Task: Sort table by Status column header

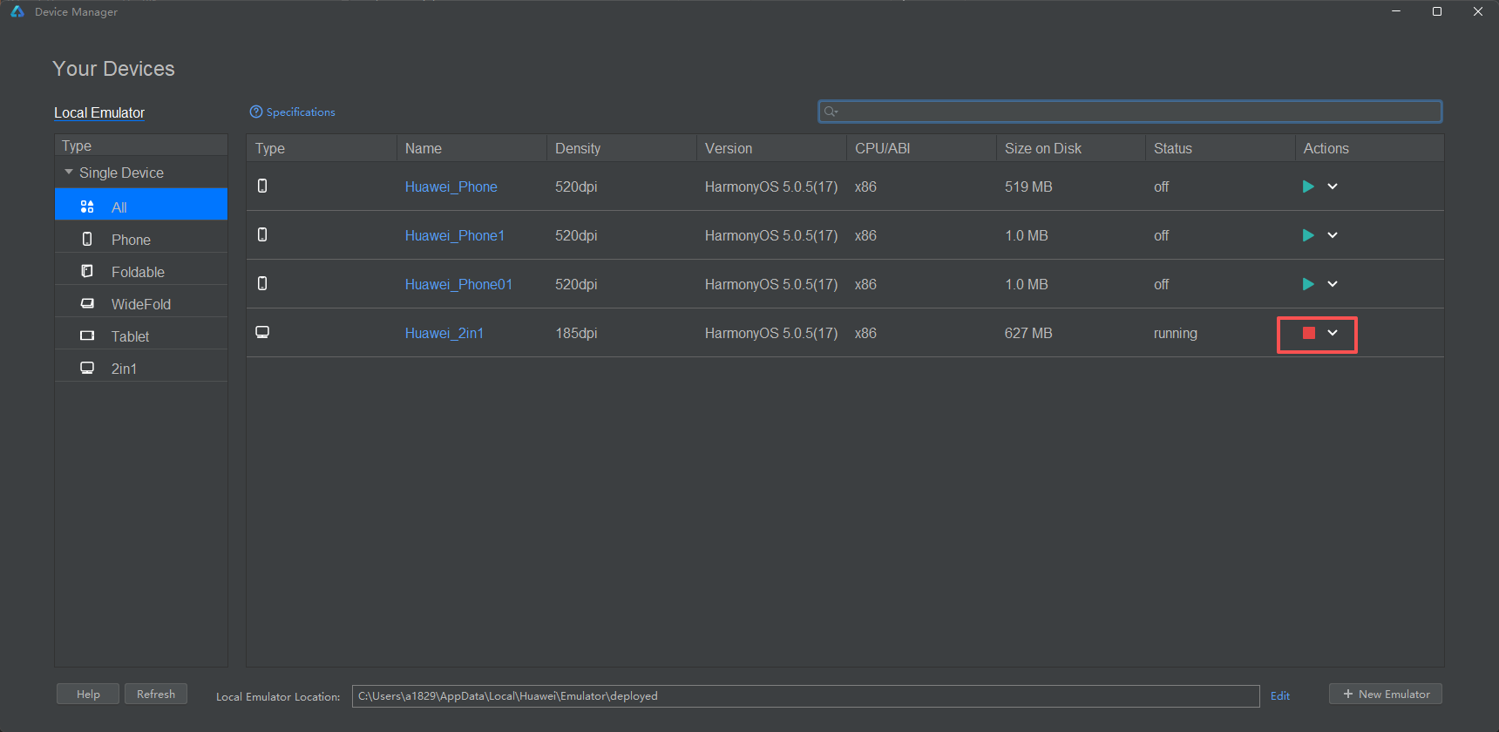Action: click(1220, 148)
